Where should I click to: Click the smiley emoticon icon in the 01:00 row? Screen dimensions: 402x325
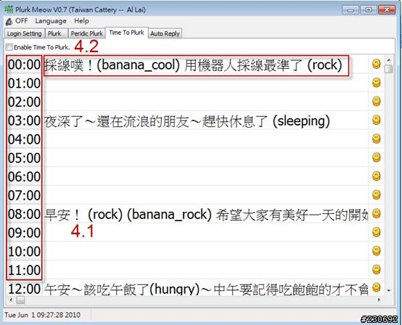376,83
